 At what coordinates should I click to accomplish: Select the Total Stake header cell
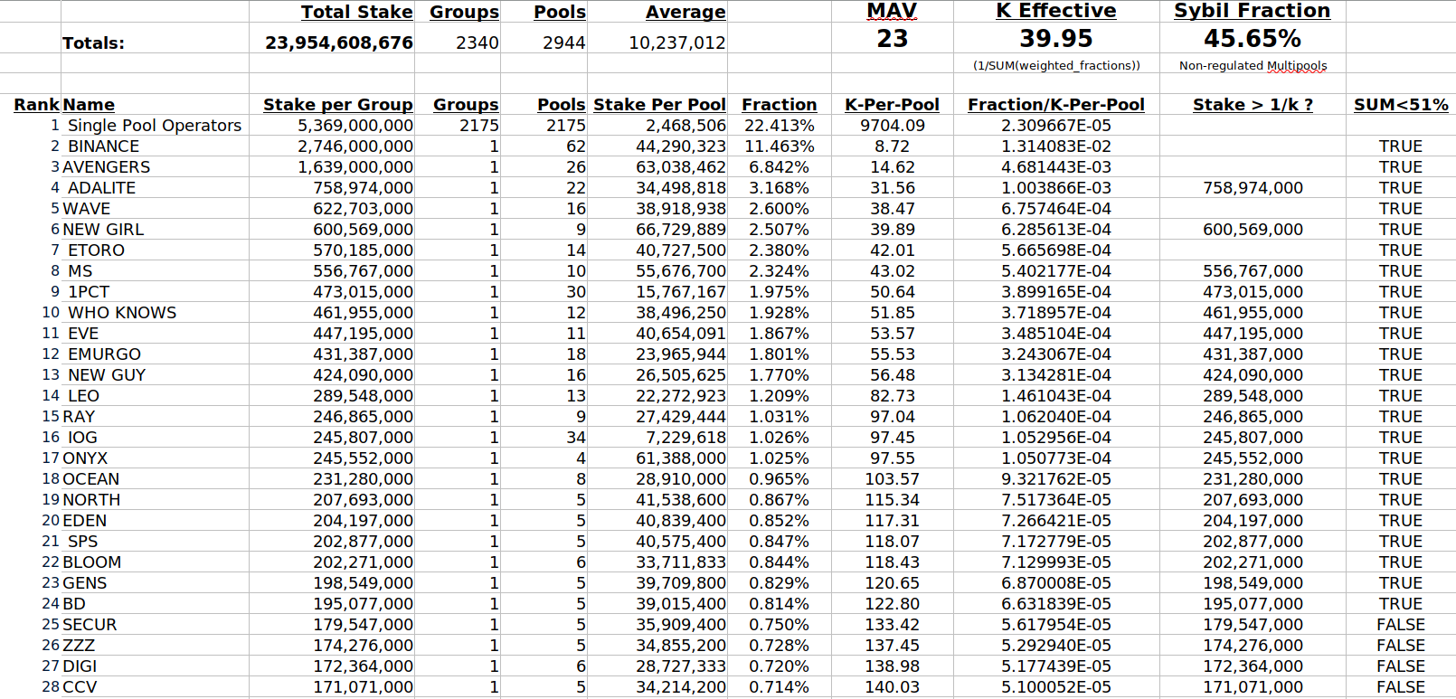[356, 12]
